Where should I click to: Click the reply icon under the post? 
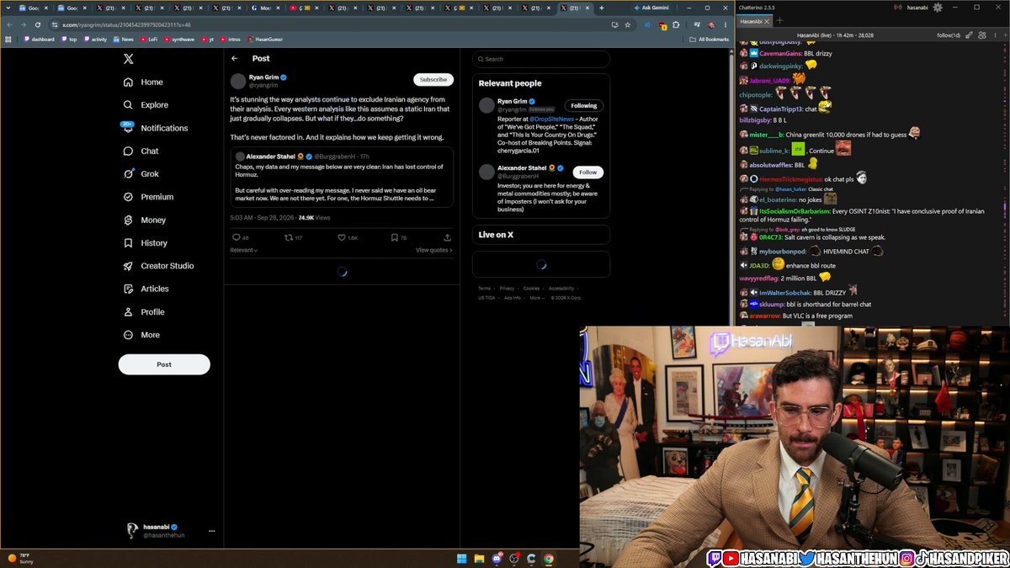pyautogui.click(x=236, y=238)
